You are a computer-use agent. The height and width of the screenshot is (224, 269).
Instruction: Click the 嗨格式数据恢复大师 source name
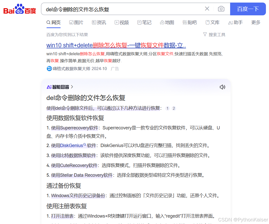(x=72, y=69)
